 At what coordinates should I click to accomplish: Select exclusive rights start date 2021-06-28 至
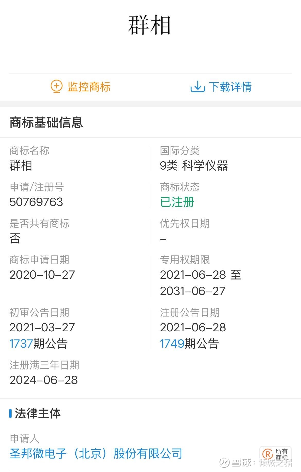(x=201, y=275)
